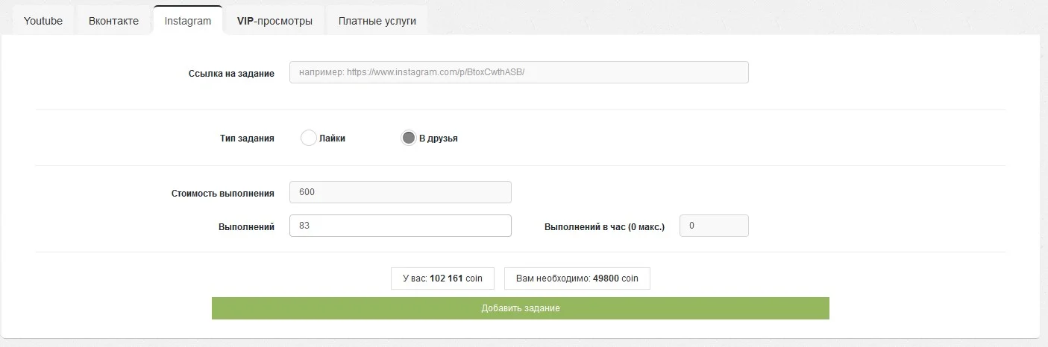The width and height of the screenshot is (1048, 347).
Task: Open the Платные услуги tab
Action: click(x=377, y=21)
